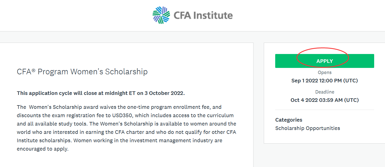Screen dimensions: 385x167
Task: Click the bold application cycle closing notice
Action: [101, 93]
